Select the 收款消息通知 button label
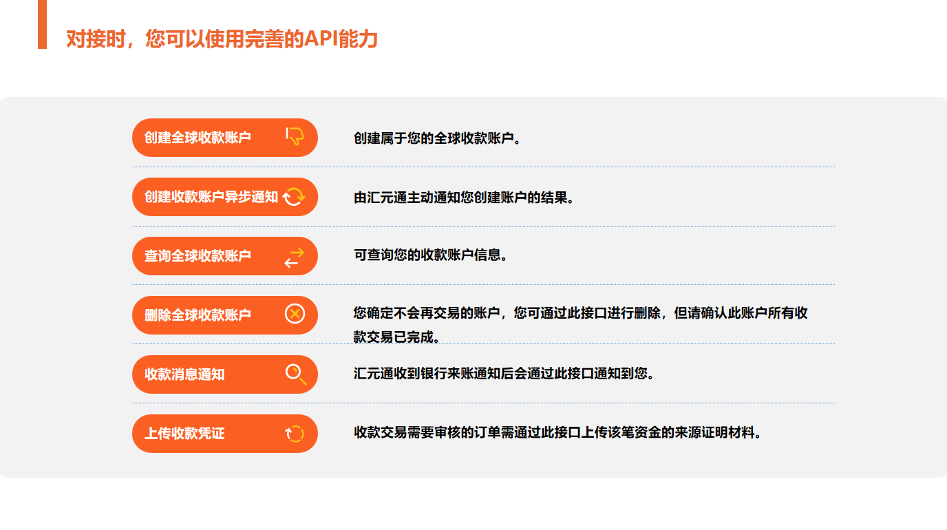This screenshot has height=530, width=947. [184, 374]
